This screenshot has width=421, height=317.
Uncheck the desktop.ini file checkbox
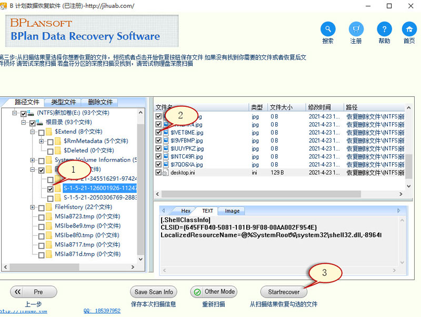point(158,173)
